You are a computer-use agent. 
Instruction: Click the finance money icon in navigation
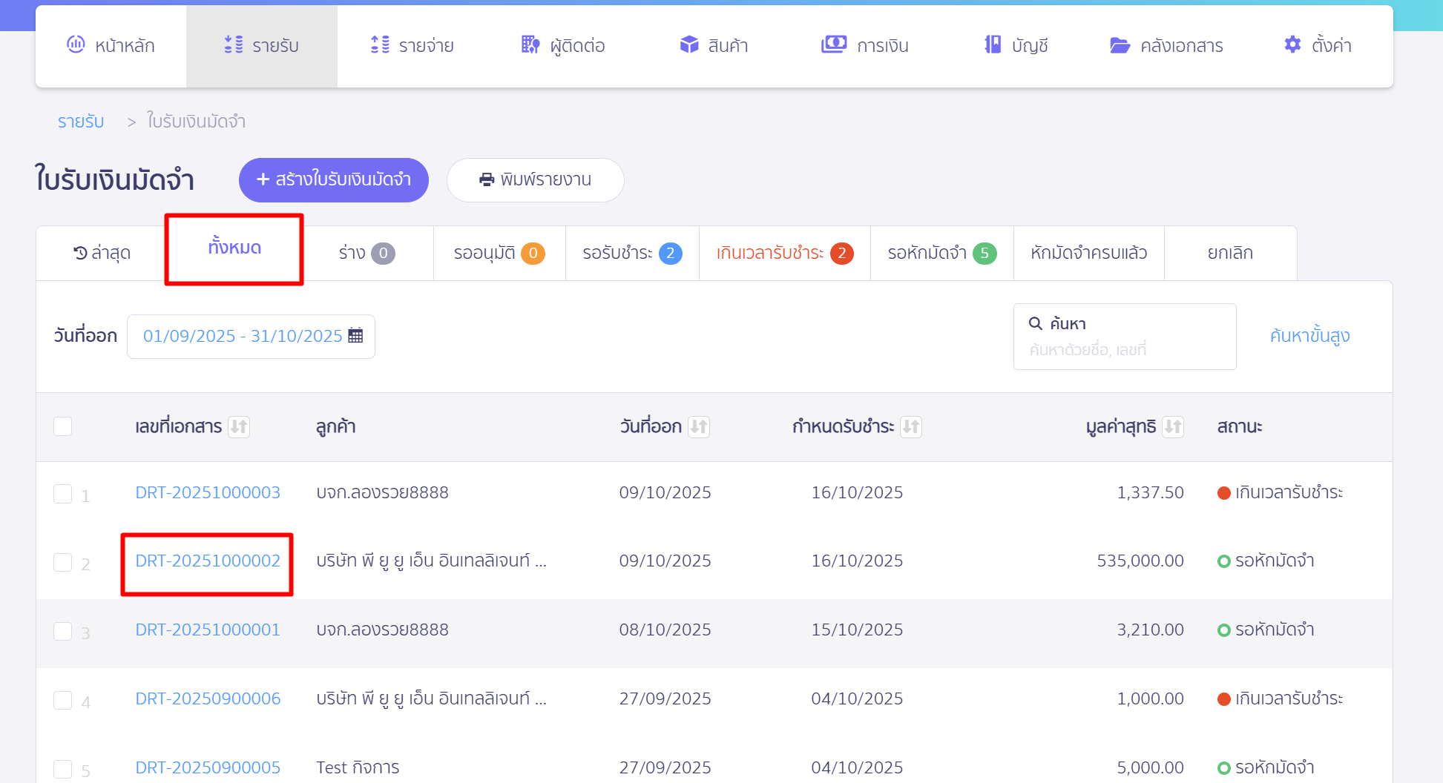point(833,45)
